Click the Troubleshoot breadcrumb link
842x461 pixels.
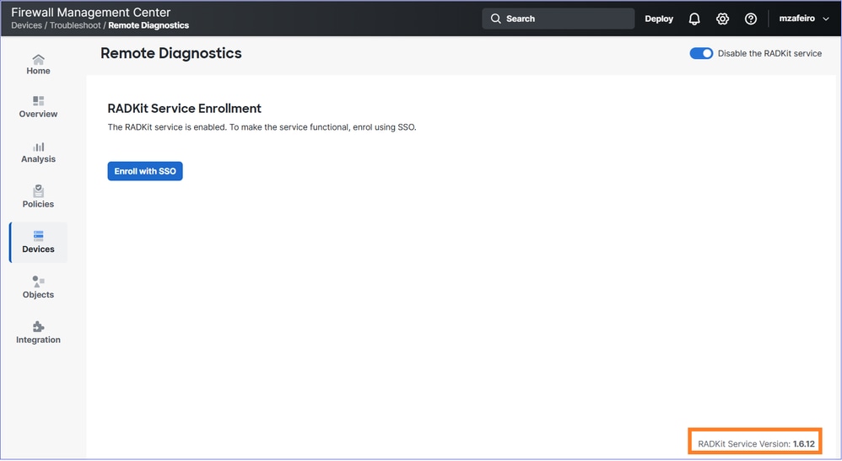(x=75, y=25)
